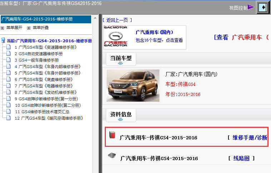Click the GAC Motor logo image
This screenshot has width=271, height=173.
pyautogui.click(x=115, y=37)
